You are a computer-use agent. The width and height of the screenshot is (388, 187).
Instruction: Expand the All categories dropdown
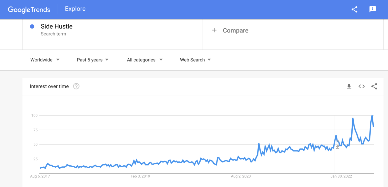pos(144,60)
